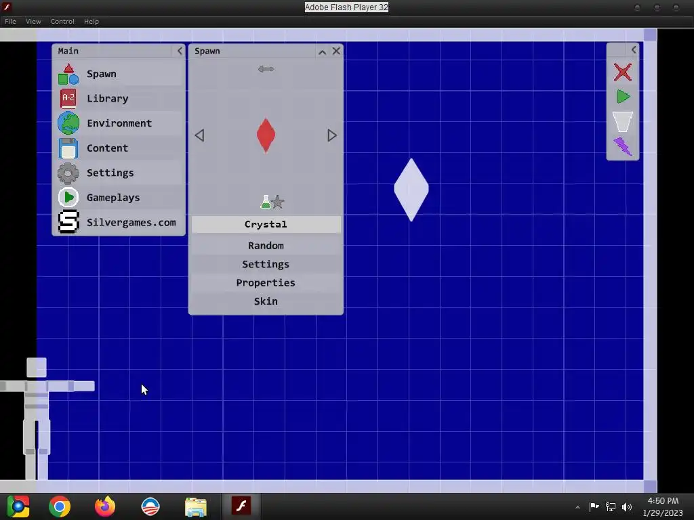Image resolution: width=694 pixels, height=520 pixels.
Task: Click the volume speaker tray icon
Action: pos(627,506)
